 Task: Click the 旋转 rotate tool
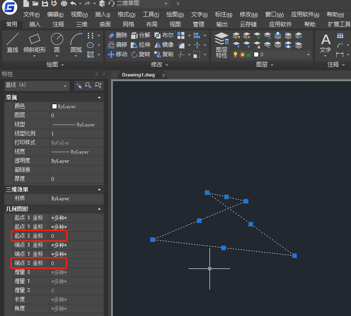click(x=140, y=54)
